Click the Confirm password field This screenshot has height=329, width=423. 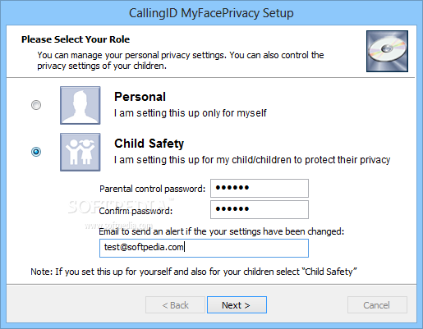(260, 209)
